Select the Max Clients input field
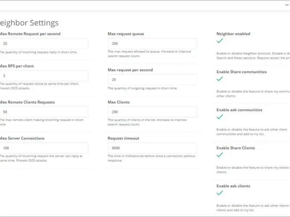 click(x=152, y=112)
